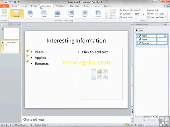The height and width of the screenshot is (127, 170).
Task: Switch to the Insert ribbon tab
Action: (x=24, y=6)
